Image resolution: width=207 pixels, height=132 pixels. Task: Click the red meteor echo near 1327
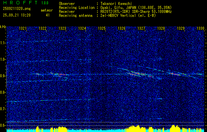click(x=137, y=73)
